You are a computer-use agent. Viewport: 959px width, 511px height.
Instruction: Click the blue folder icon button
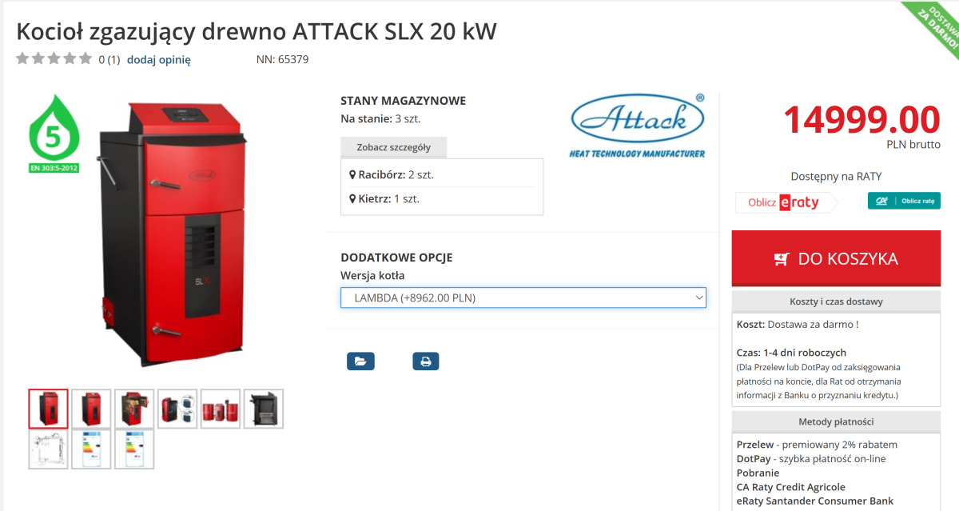[360, 361]
